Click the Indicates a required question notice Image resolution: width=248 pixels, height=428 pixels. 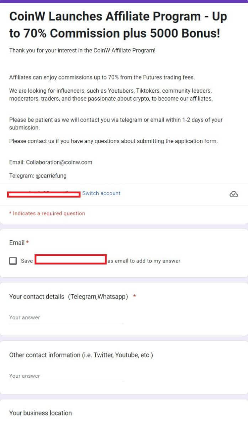(x=47, y=213)
